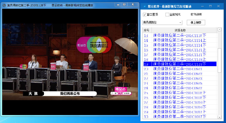Screen dimensions: 226x123
Task: Select row 21 演员请就位第二季-20200922
Action: coord(180,73)
